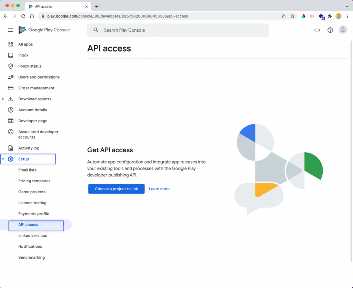Image resolution: width=353 pixels, height=288 pixels.
Task: Open the help question mark icon
Action: tap(330, 30)
